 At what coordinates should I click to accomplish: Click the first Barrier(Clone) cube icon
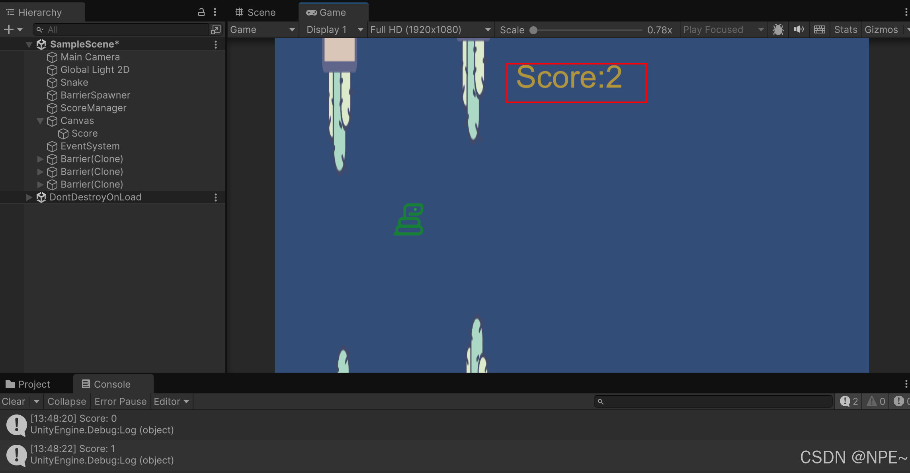(x=52, y=159)
